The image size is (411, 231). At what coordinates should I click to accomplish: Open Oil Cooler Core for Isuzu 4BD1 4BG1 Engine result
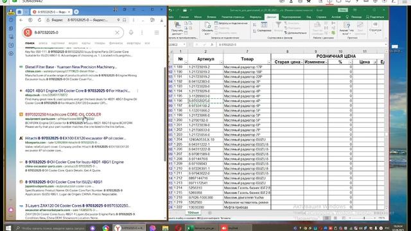click(x=74, y=162)
